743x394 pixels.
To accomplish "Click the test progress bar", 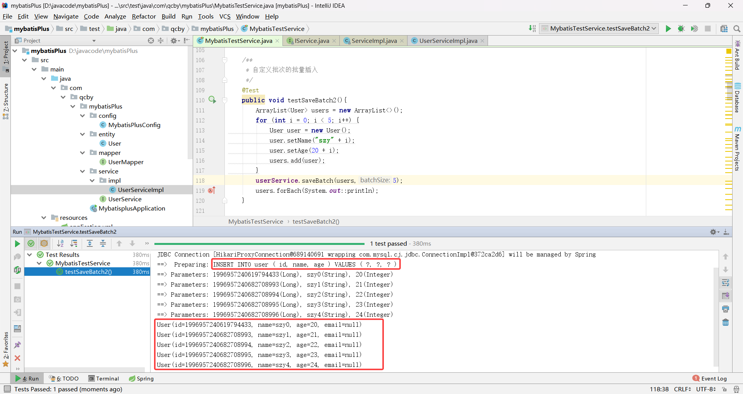I will (259, 244).
